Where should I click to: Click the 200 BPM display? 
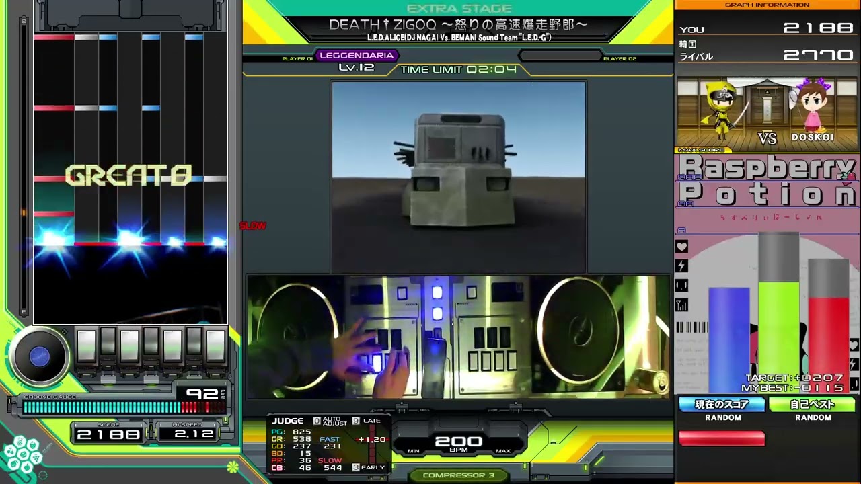click(x=458, y=442)
